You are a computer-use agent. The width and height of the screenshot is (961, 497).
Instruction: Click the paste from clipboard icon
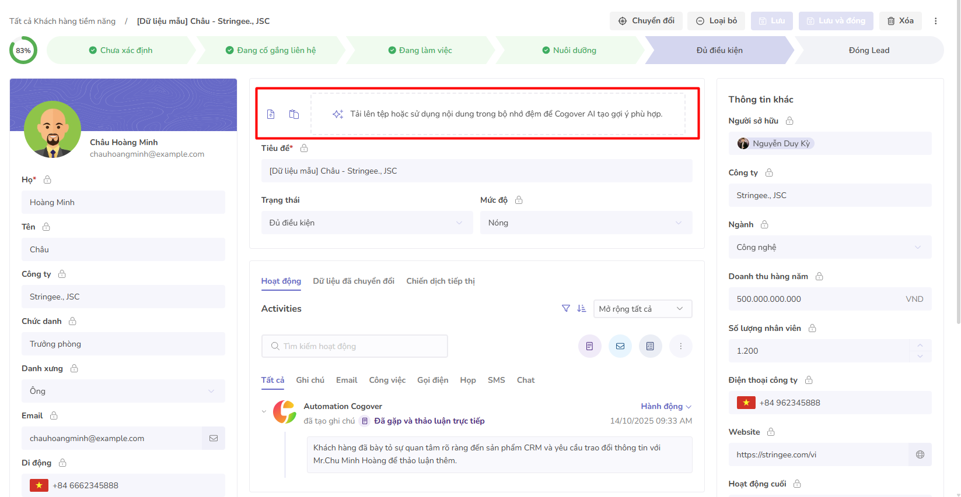point(294,114)
